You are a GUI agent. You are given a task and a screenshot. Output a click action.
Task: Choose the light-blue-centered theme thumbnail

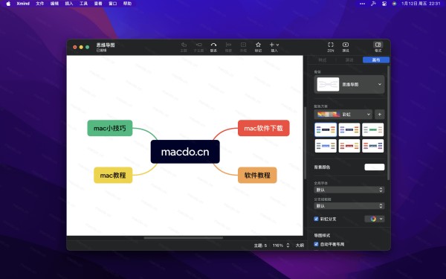[326, 146]
